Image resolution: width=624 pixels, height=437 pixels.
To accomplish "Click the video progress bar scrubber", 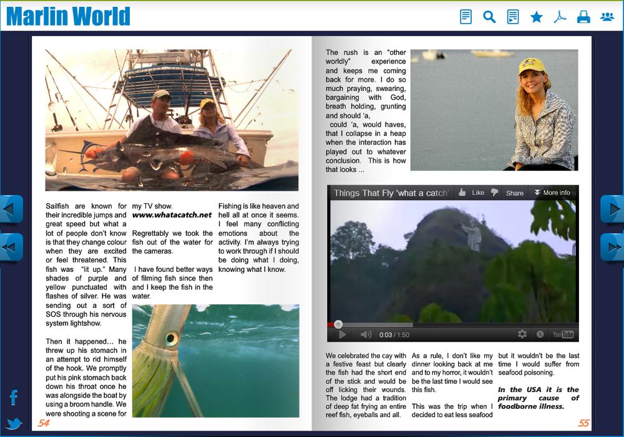I will 338,324.
